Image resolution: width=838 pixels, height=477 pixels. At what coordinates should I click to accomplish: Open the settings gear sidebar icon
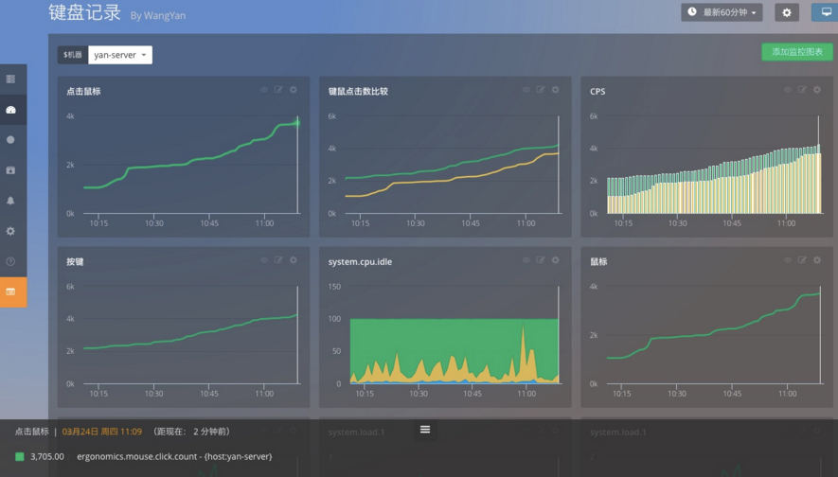(10, 231)
